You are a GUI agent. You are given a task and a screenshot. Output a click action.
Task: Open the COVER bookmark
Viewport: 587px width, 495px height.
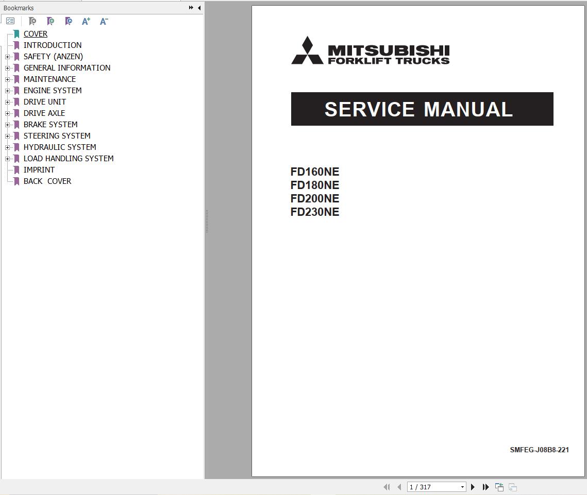(36, 34)
